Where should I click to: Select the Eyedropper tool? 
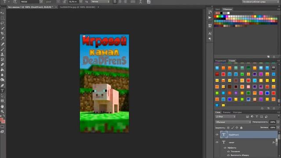(x=2, y=38)
